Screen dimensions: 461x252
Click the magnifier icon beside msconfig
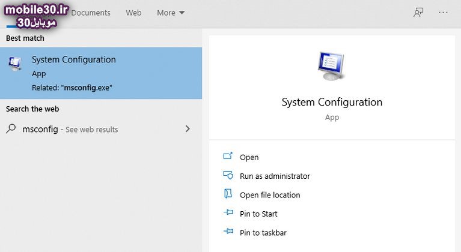point(11,129)
